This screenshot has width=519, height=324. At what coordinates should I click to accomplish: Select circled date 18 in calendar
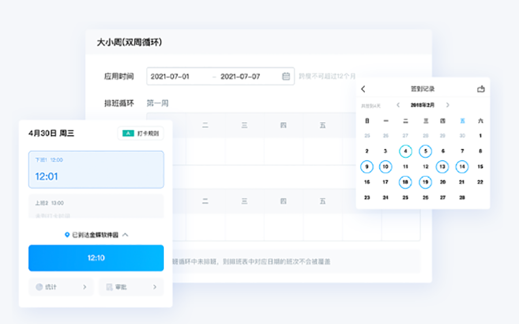click(405, 182)
